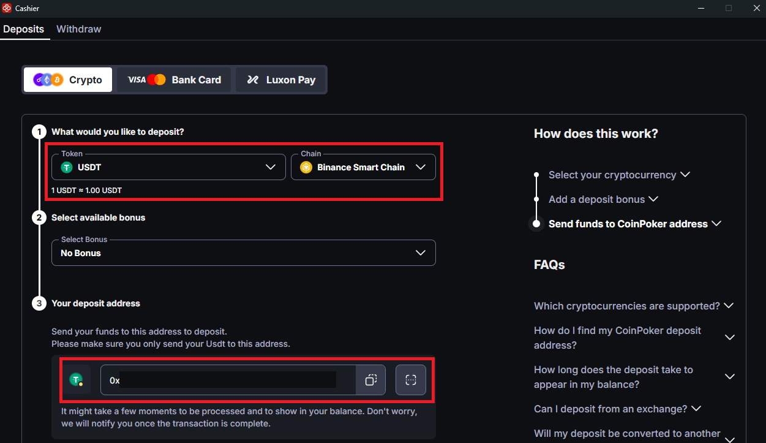Click the 'How does this work?' heading
Screen dimensions: 766x443
point(596,134)
